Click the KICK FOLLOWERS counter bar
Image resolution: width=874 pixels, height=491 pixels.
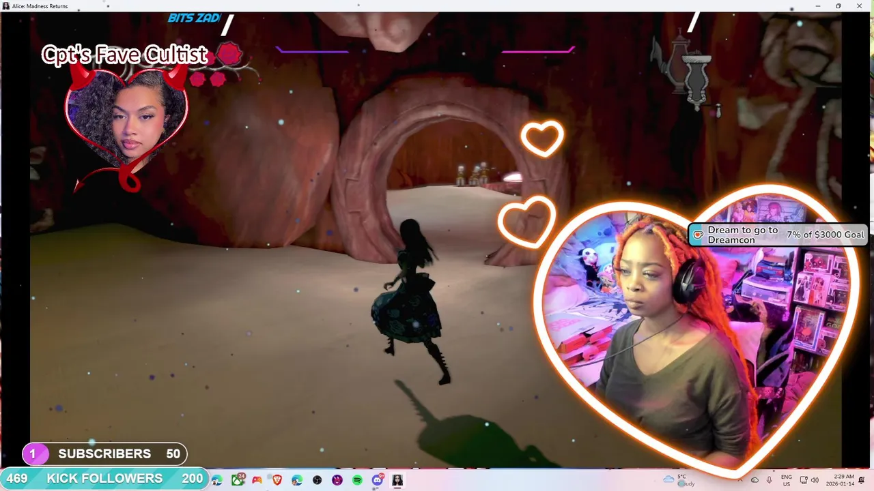103,479
